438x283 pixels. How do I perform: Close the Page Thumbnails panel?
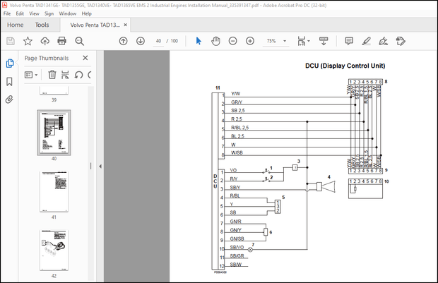click(x=85, y=58)
